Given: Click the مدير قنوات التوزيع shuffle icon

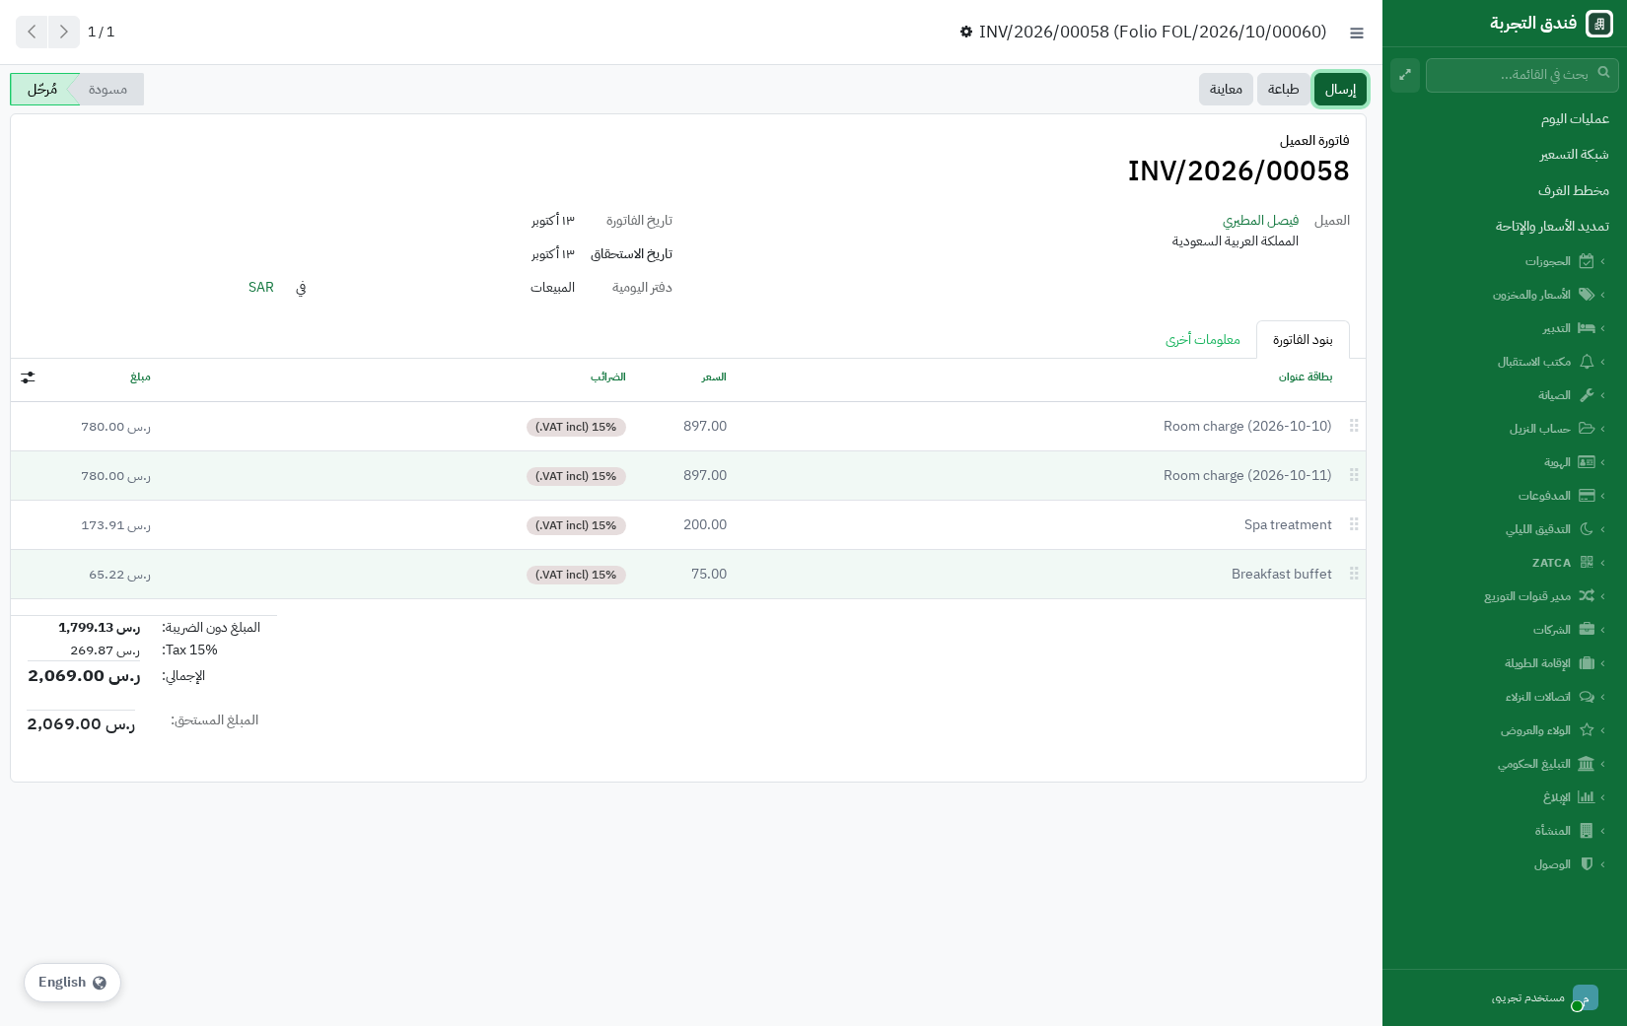Looking at the screenshot, I should (x=1587, y=596).
